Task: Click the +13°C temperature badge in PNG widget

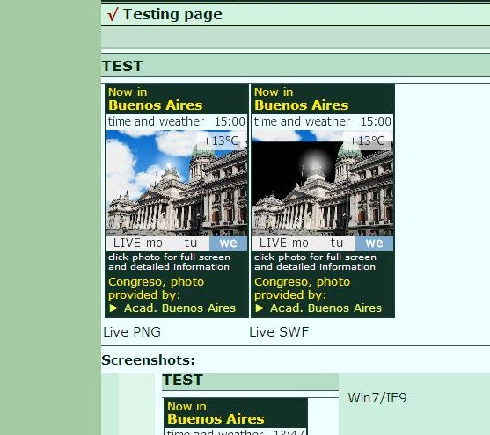Action: pyautogui.click(x=222, y=141)
